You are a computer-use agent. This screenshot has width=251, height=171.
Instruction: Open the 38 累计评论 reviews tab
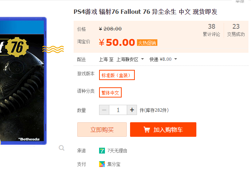[211, 30]
